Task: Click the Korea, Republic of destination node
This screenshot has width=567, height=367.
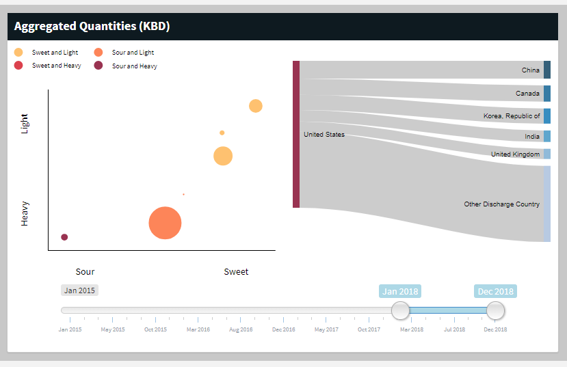Action: click(x=547, y=116)
